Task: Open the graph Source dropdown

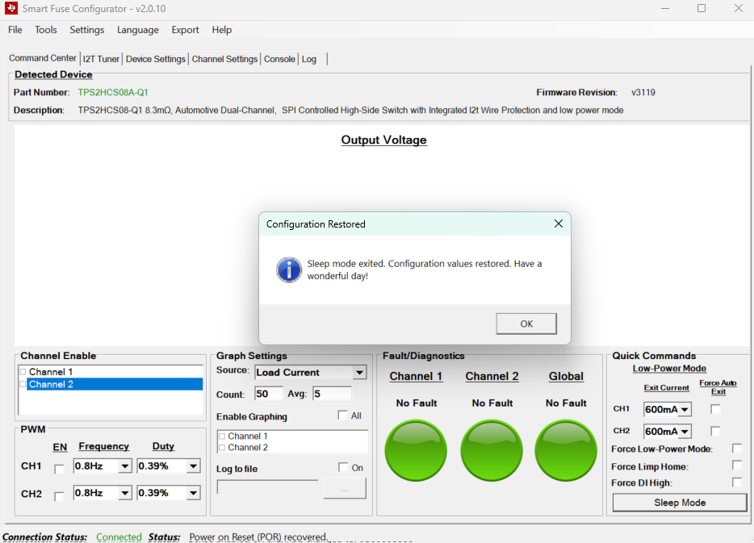Action: tap(359, 373)
